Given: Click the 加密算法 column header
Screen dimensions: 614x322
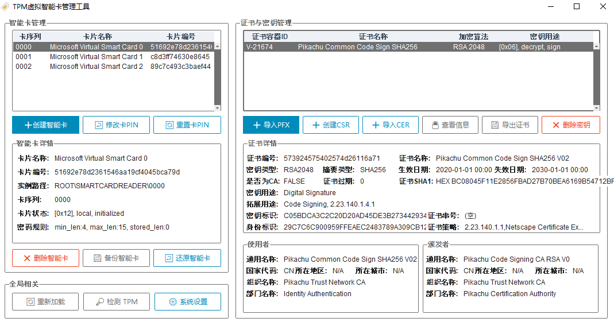Looking at the screenshot, I should tap(473, 37).
